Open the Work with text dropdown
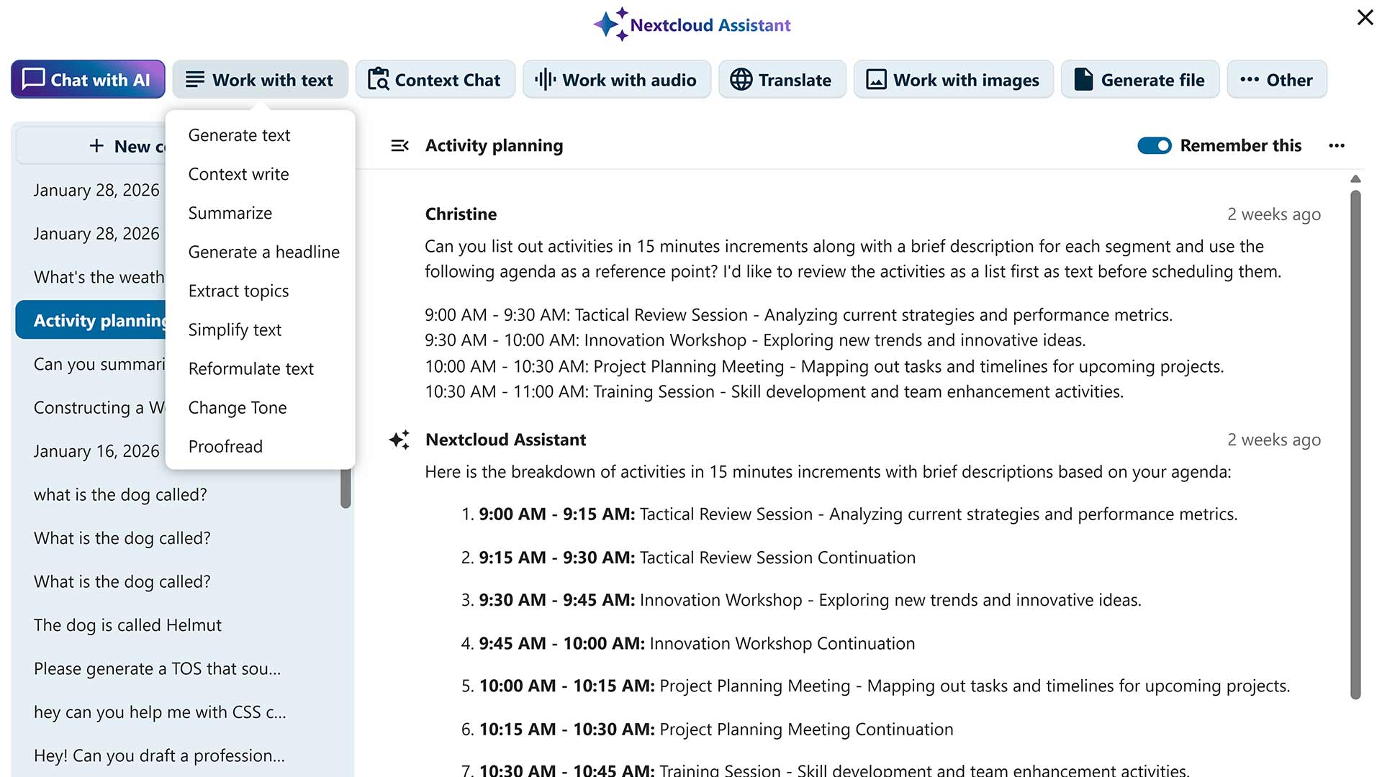Screen dimensions: 1382x777 (x=260, y=79)
